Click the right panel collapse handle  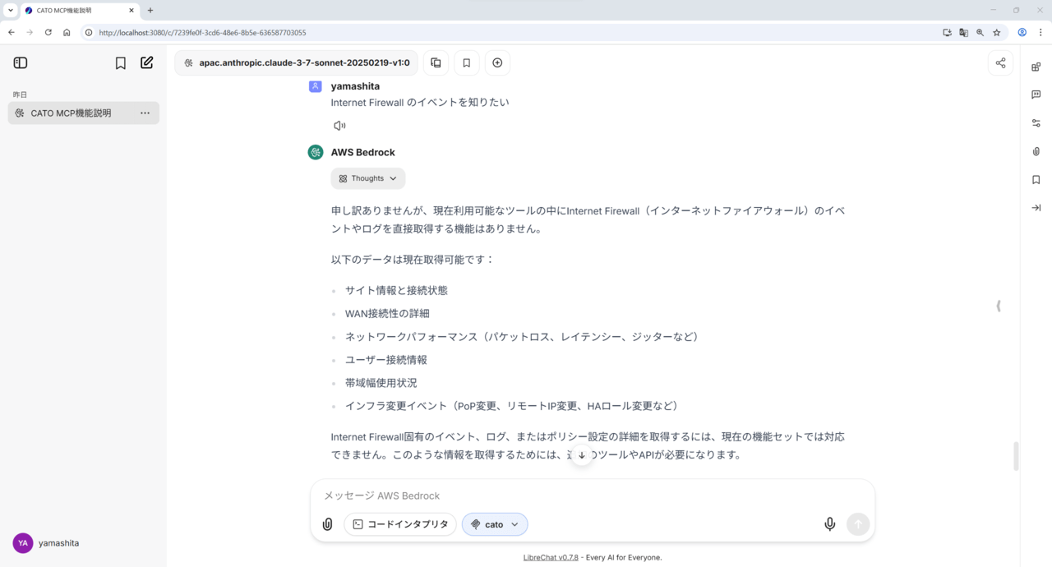click(999, 306)
